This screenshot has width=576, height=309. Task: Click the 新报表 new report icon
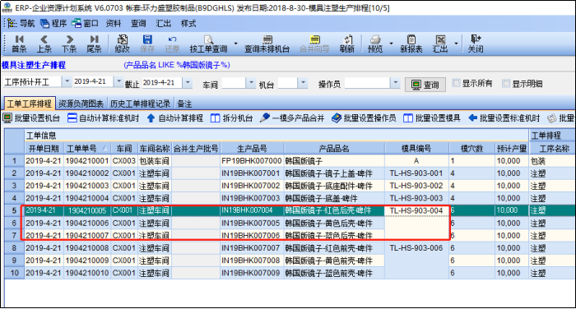411,44
